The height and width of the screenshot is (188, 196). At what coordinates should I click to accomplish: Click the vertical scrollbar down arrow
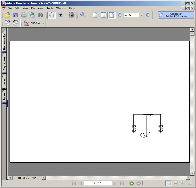[192, 174]
